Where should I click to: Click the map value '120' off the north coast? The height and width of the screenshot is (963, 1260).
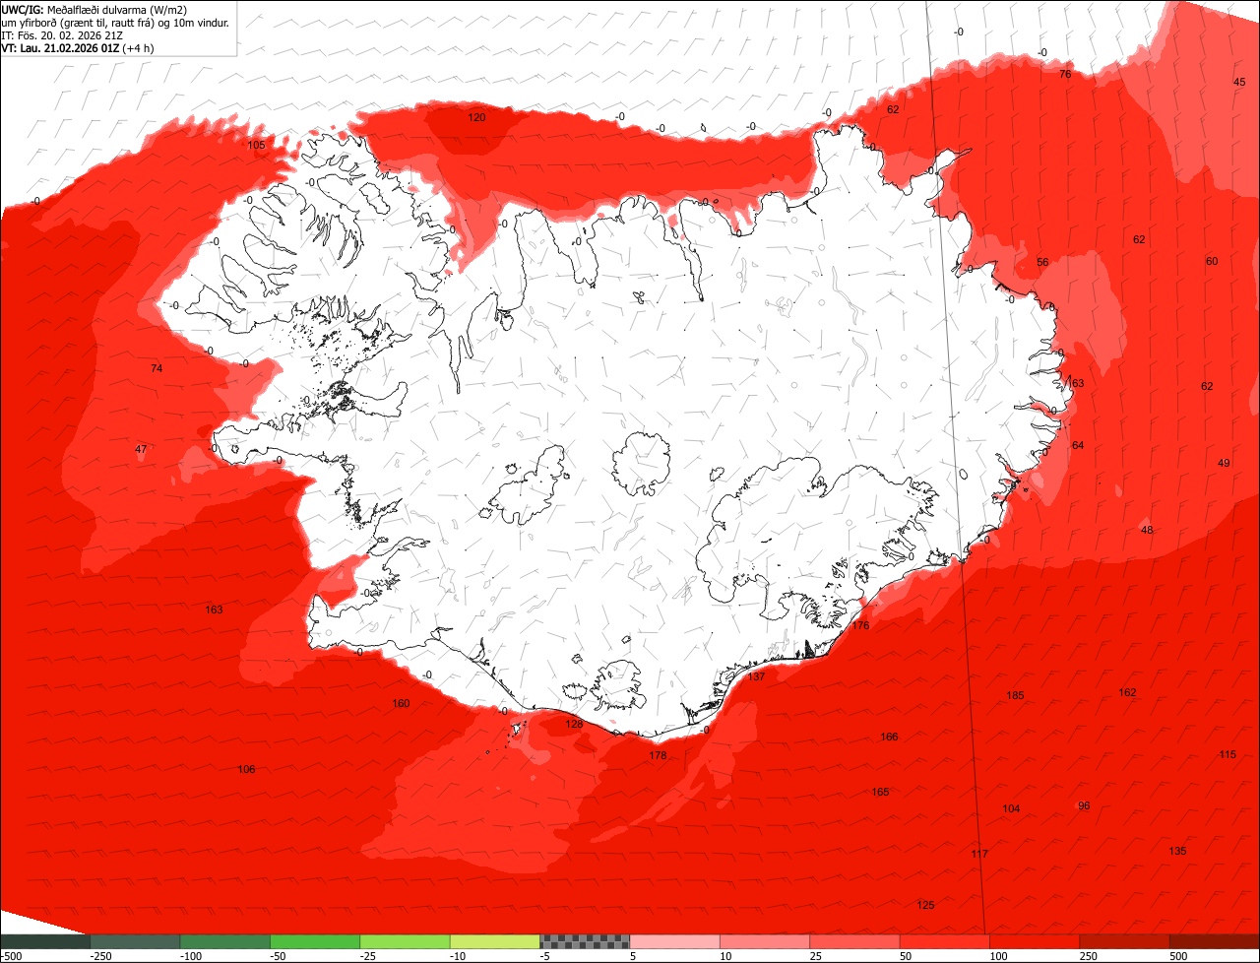click(476, 117)
